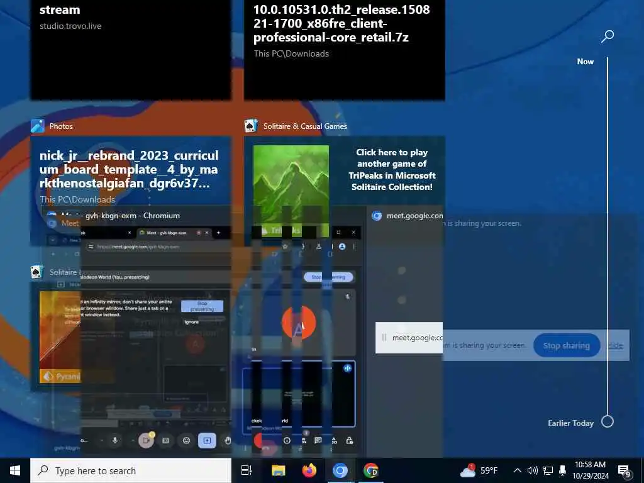
Task: Close the Meet - gvh-kbgn-oxm Chromium tab
Action: pos(207,233)
